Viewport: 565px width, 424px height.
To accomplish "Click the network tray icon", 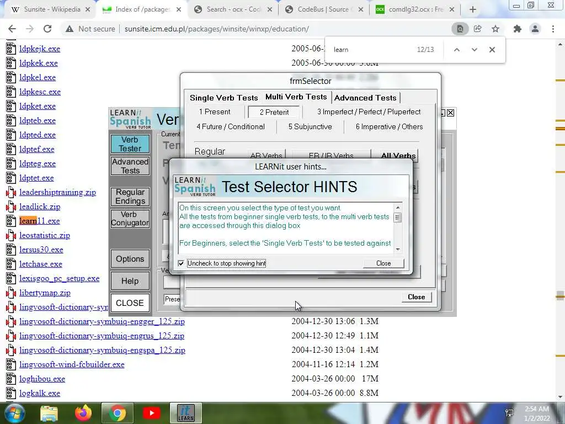I will pyautogui.click(x=510, y=414).
